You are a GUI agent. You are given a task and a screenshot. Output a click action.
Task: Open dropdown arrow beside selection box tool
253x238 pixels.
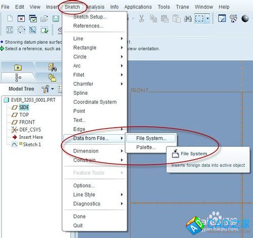point(207,18)
